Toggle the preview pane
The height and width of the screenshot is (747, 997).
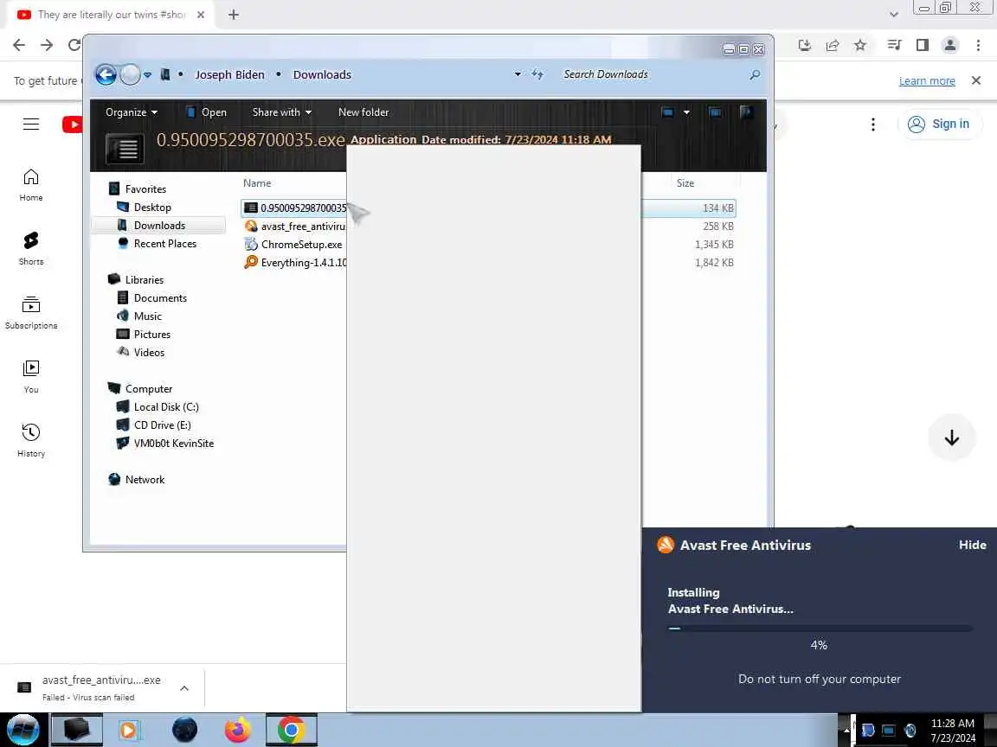click(x=715, y=112)
